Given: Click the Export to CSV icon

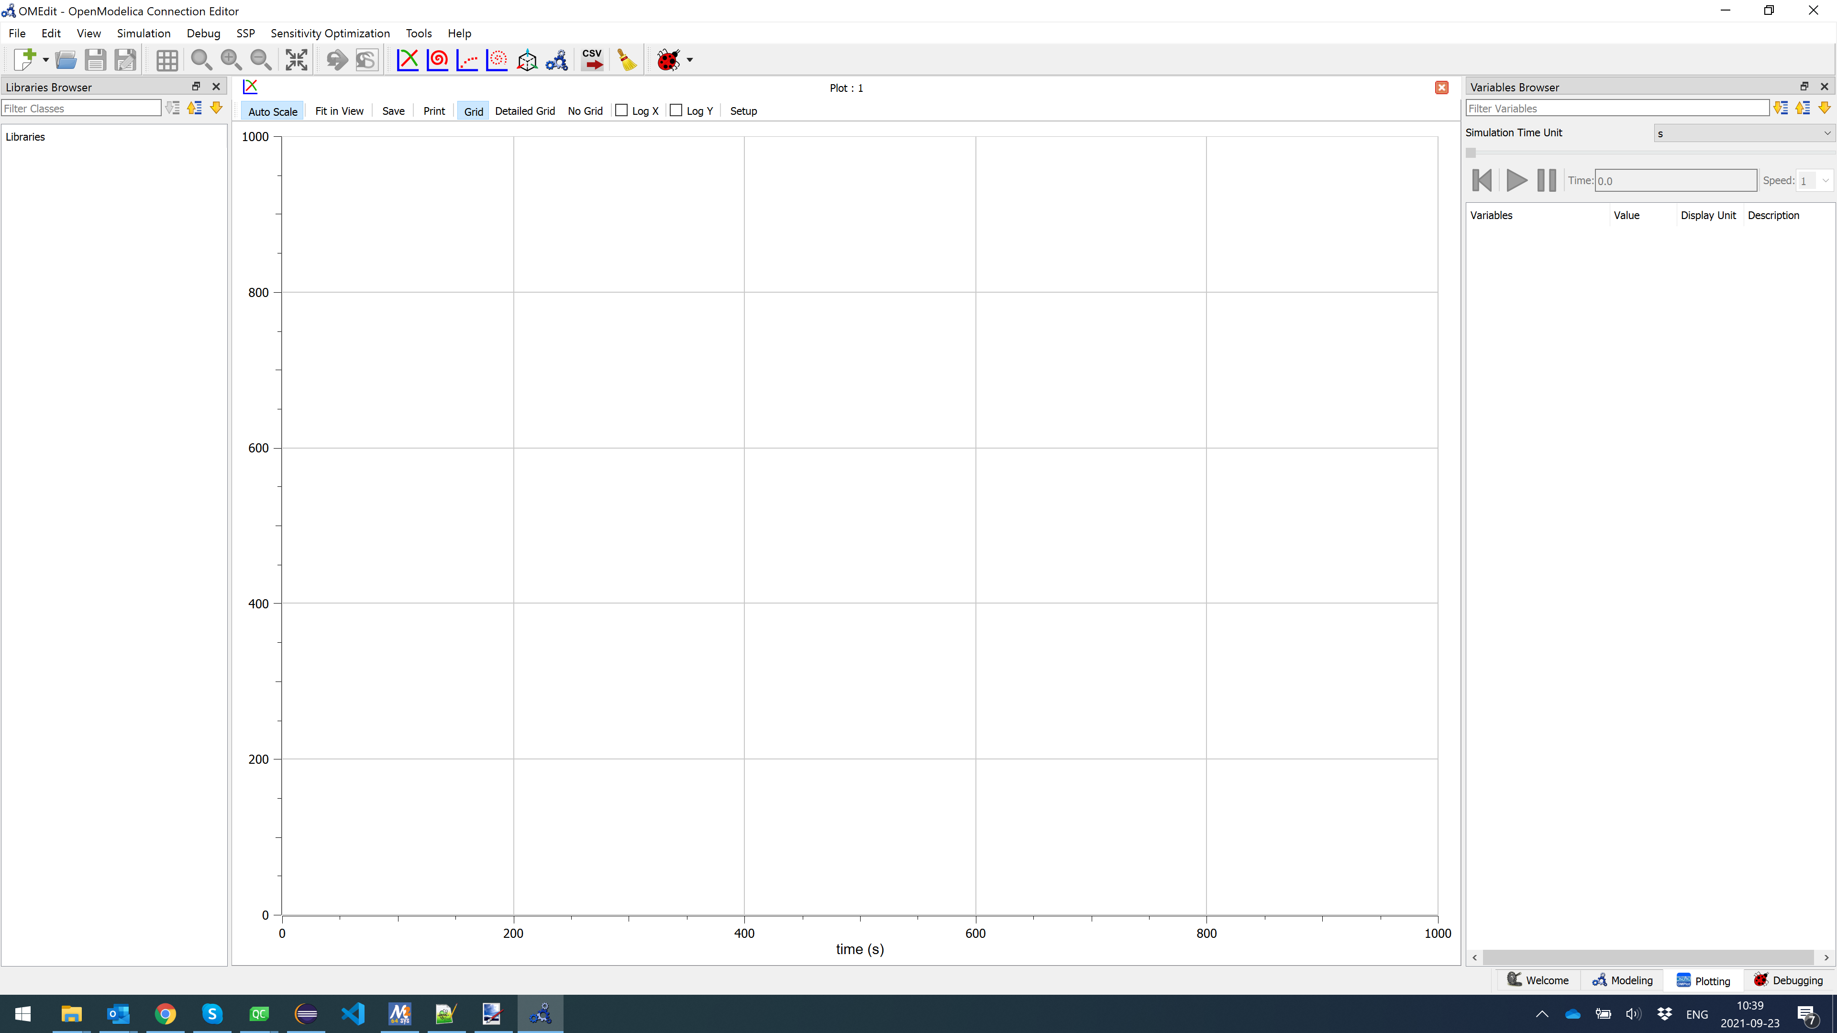Looking at the screenshot, I should pyautogui.click(x=592, y=60).
